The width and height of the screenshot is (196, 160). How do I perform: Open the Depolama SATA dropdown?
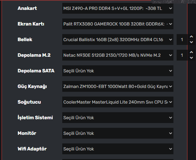[118, 71]
